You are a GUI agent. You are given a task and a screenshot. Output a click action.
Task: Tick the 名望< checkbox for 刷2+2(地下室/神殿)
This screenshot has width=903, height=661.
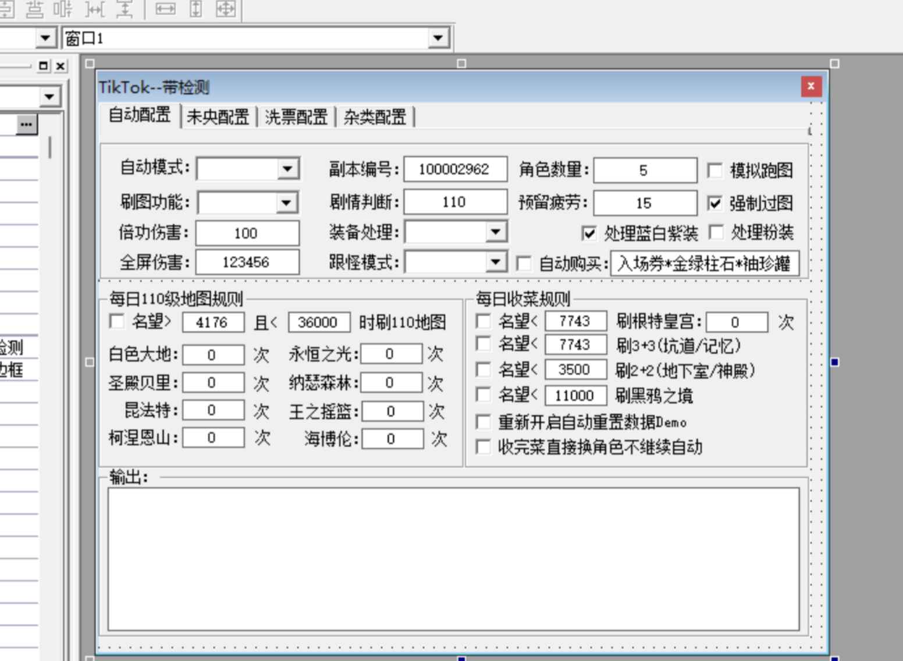point(483,369)
